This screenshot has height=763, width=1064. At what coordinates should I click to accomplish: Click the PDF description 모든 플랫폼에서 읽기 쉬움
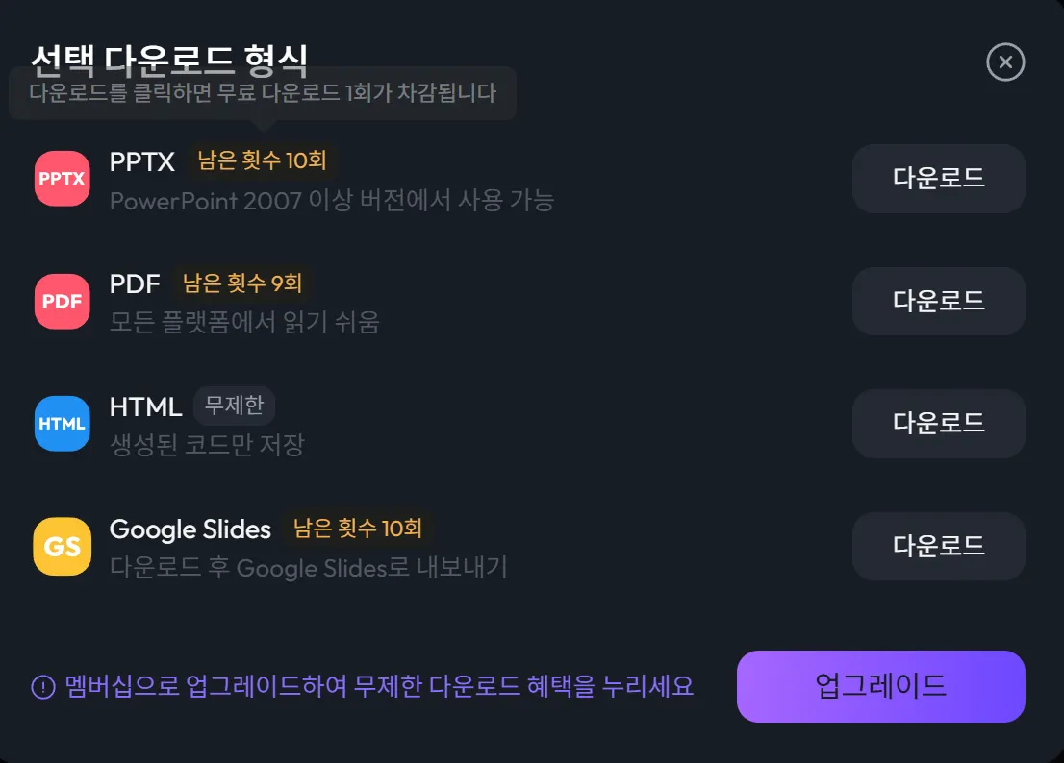[244, 323]
